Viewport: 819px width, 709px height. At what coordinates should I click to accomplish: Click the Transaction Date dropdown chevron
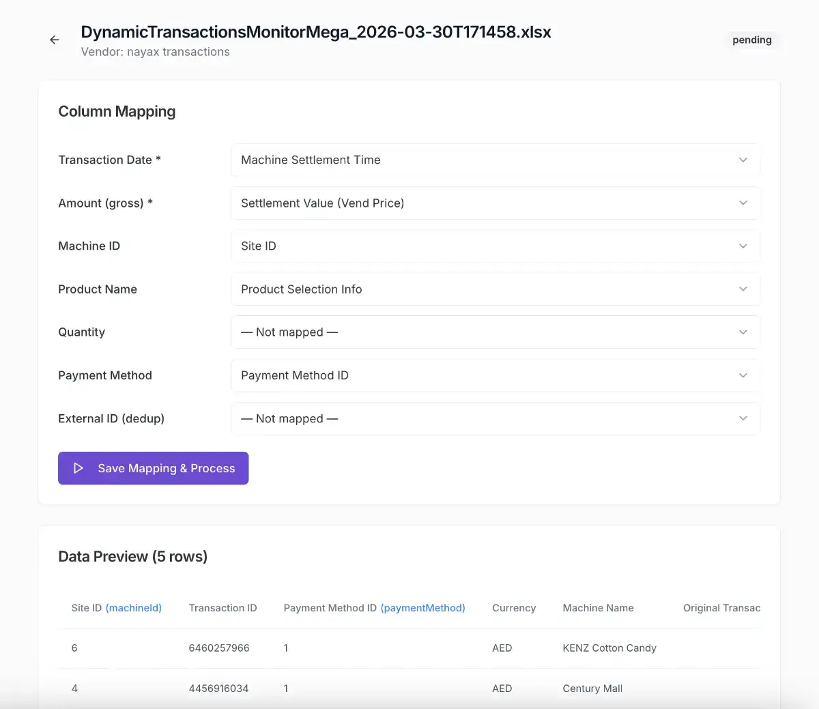pyautogui.click(x=743, y=160)
